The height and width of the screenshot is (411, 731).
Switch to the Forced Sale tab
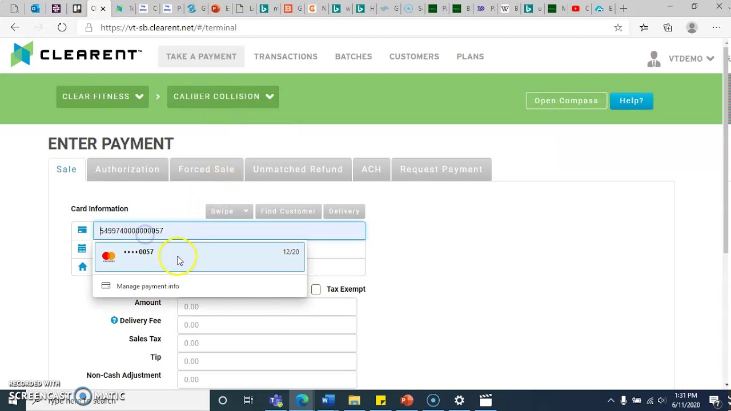(206, 170)
